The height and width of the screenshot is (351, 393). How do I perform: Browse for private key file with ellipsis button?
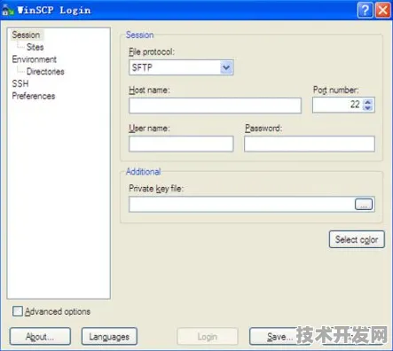point(364,204)
